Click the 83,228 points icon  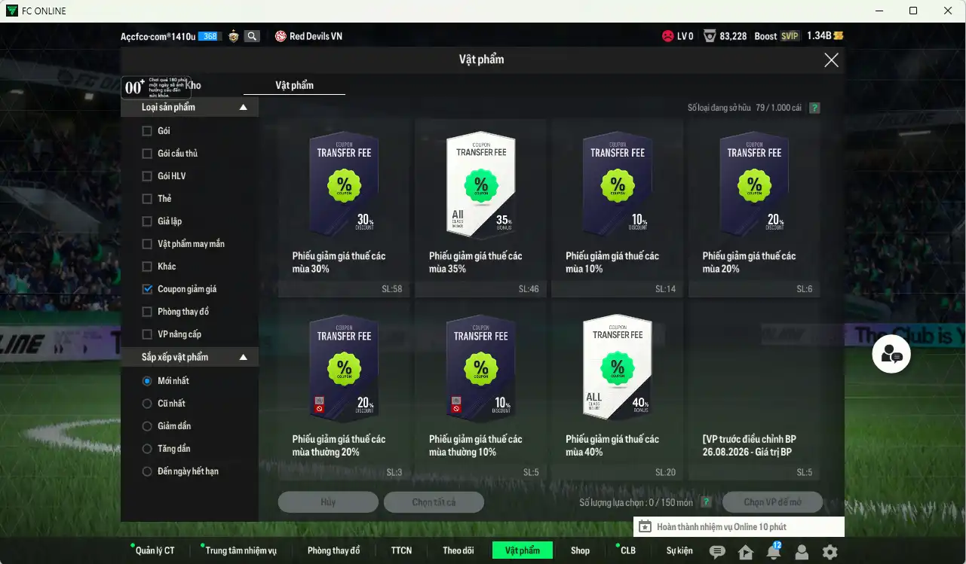coord(710,36)
